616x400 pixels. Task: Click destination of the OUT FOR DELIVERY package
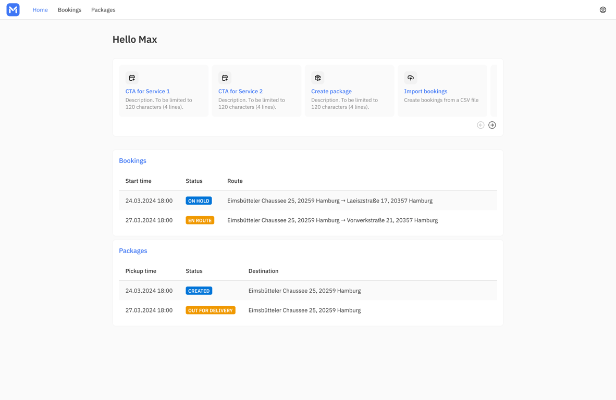304,310
